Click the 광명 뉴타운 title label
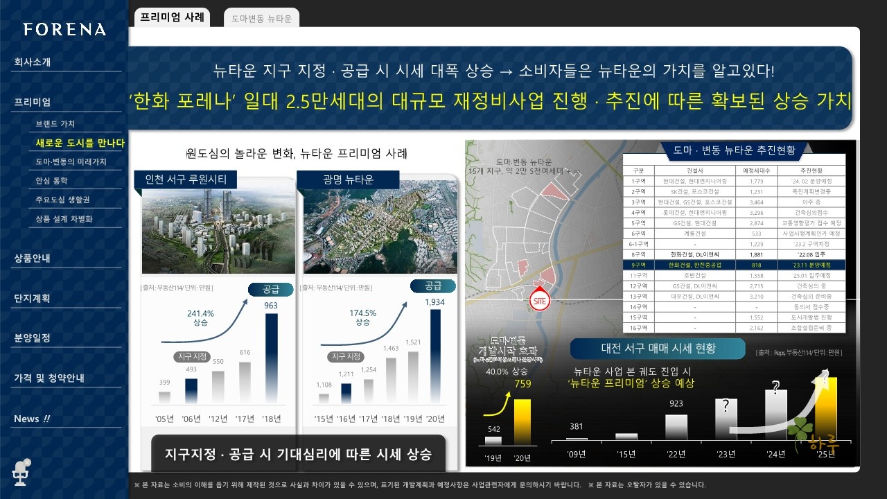The height and width of the screenshot is (499, 887). [348, 180]
